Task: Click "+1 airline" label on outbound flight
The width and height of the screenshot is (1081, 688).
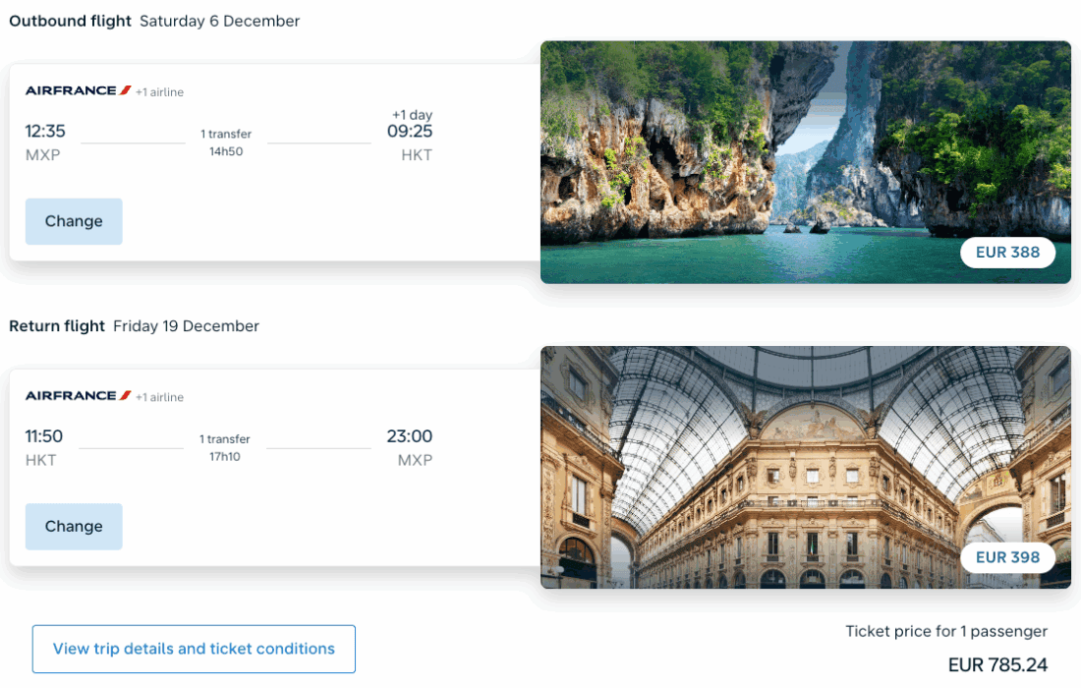Action: coord(159,92)
